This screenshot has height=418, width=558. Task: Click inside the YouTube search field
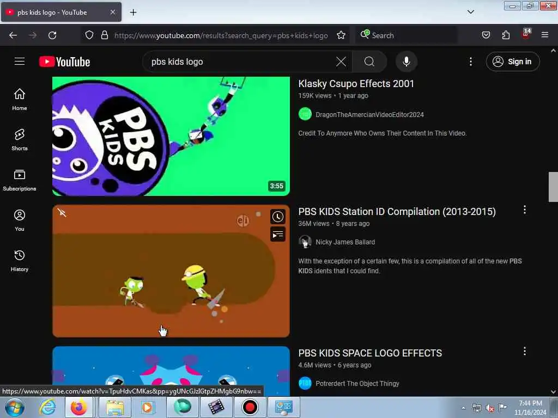pyautogui.click(x=239, y=62)
